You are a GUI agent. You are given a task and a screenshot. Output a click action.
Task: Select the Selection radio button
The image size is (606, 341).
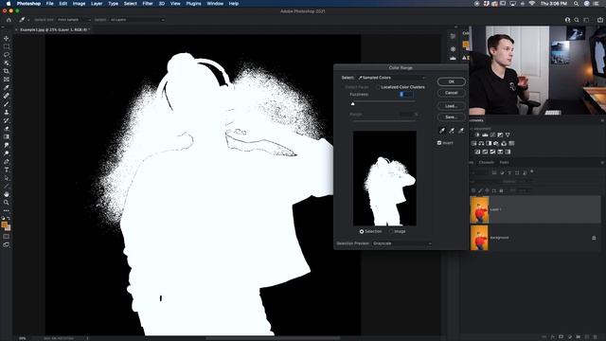click(362, 231)
